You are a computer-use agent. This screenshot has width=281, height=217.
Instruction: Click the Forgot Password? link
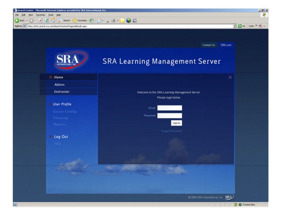point(172,131)
